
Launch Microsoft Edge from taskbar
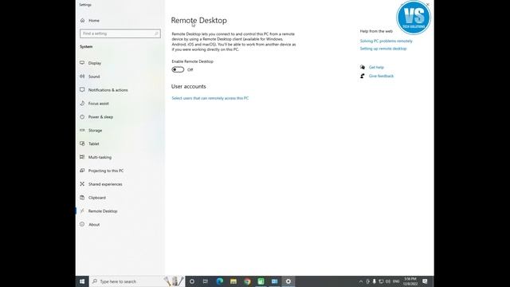tap(220, 281)
